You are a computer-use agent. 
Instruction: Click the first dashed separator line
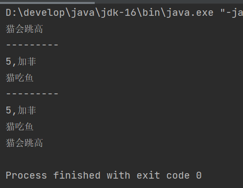[32, 45]
